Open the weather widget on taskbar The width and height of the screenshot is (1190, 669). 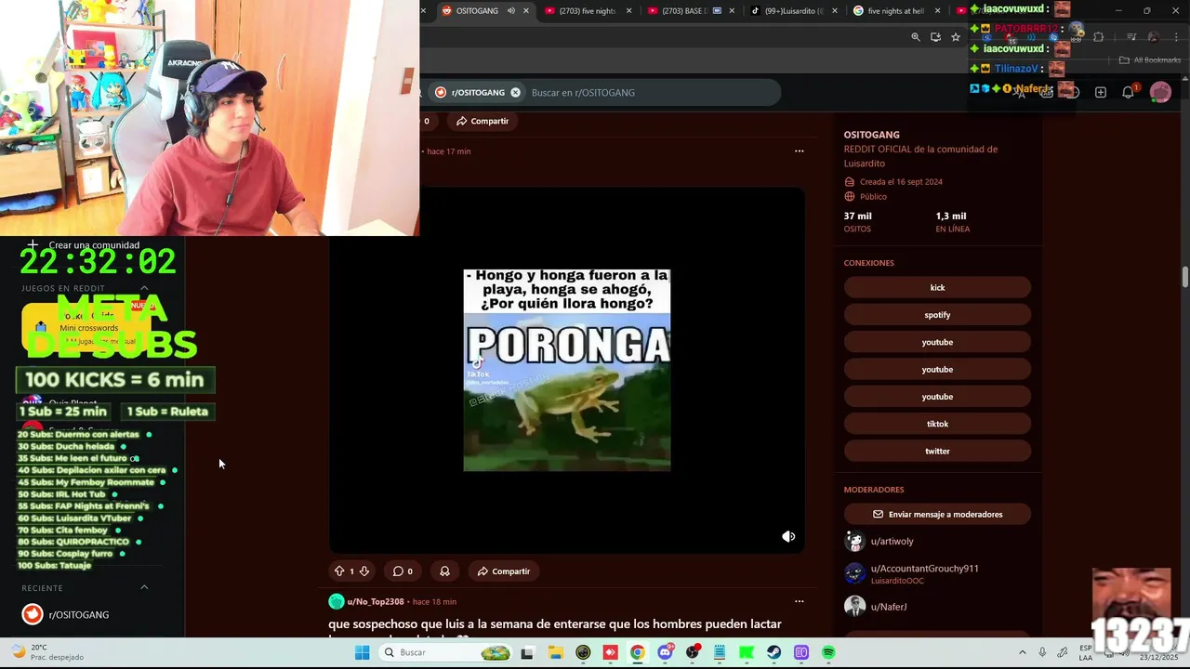point(46,652)
